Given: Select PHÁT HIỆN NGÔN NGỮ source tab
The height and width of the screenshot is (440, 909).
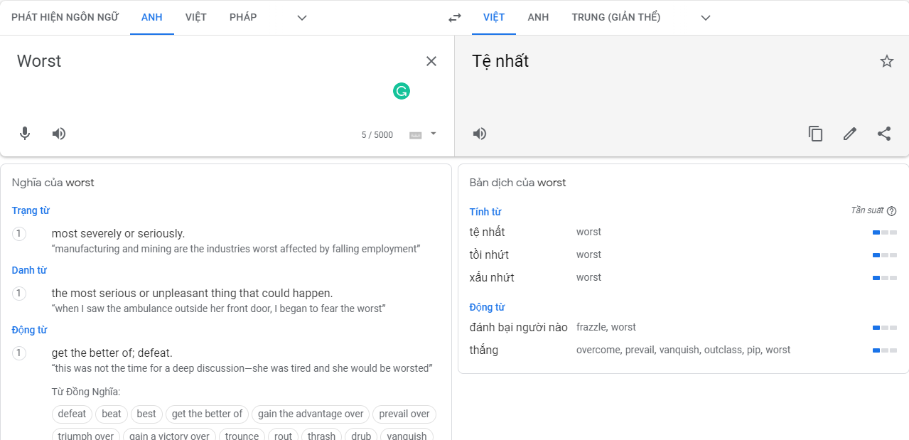Looking at the screenshot, I should point(65,18).
